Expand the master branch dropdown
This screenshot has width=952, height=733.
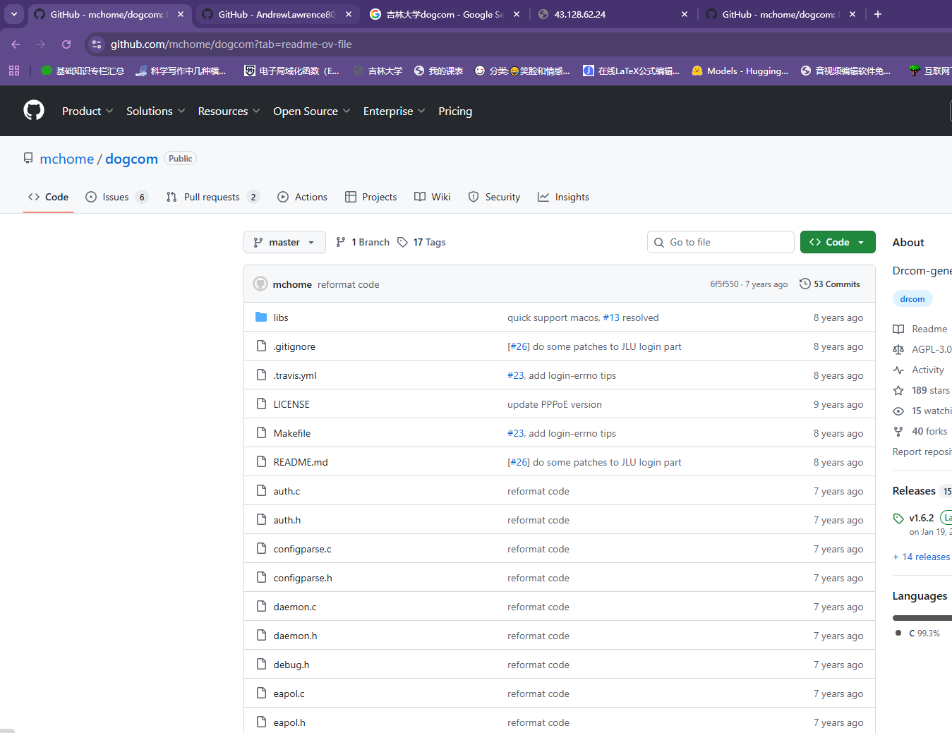pos(284,242)
